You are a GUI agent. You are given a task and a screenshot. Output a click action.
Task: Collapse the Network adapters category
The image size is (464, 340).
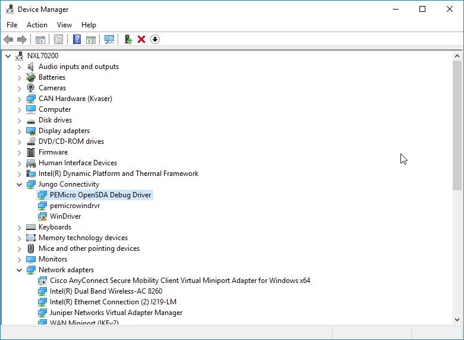coord(19,270)
